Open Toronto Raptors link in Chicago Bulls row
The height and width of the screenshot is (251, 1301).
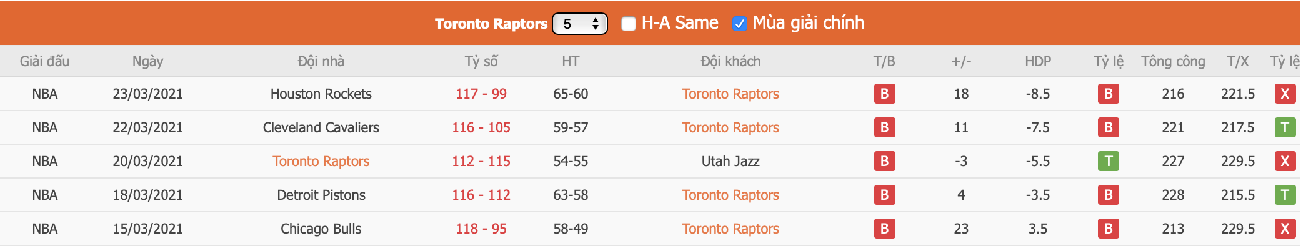[x=730, y=229]
